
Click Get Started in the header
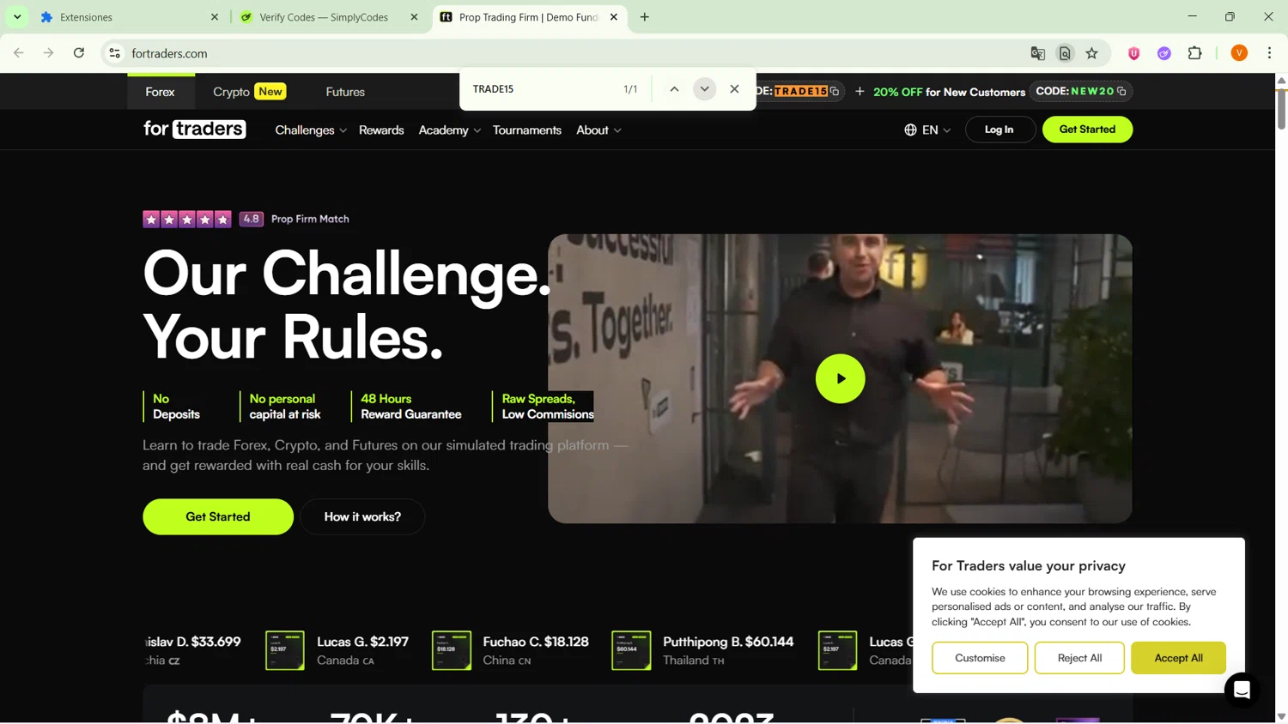1087,130
